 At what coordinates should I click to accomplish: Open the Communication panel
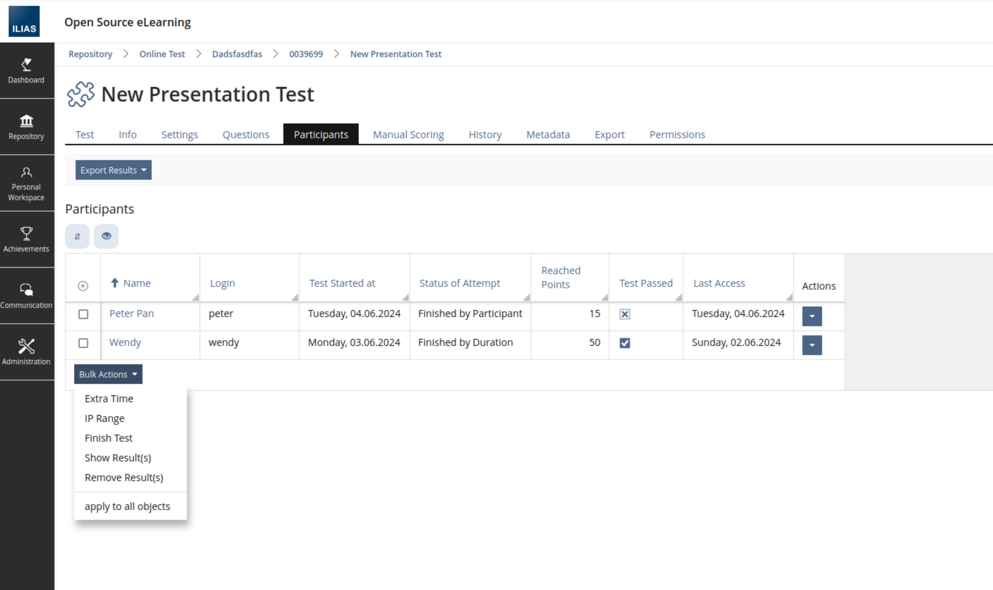27,296
